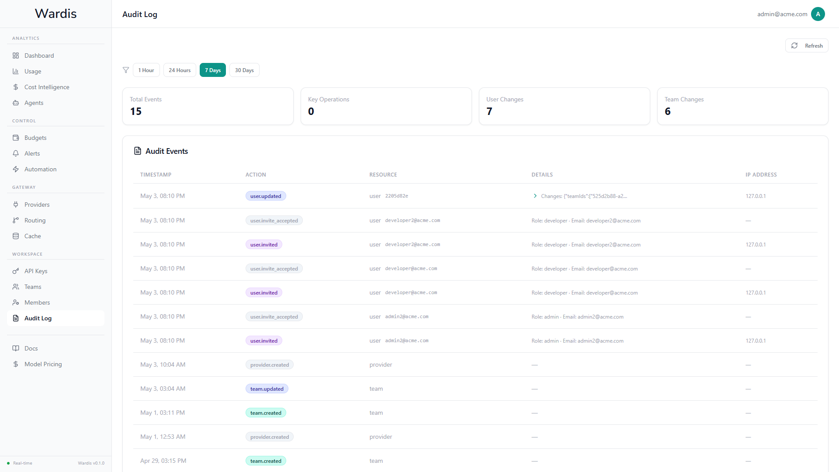
Task: Select the 24 Hours time filter
Action: pyautogui.click(x=180, y=70)
